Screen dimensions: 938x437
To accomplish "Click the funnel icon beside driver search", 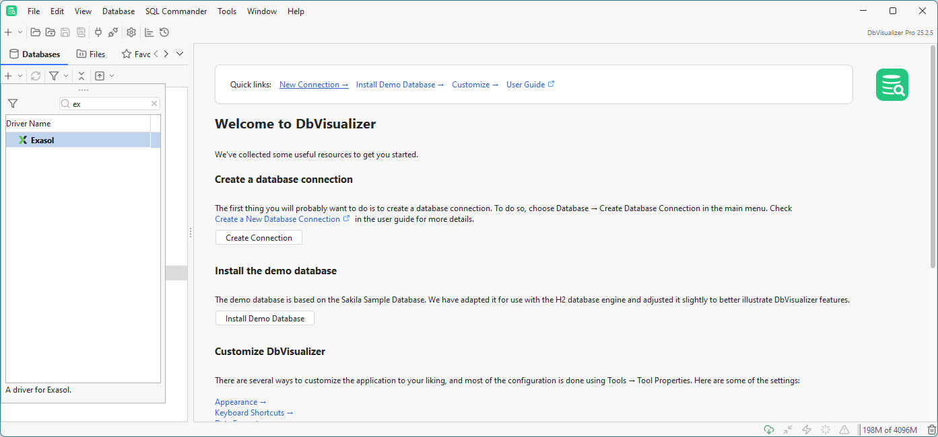I will coord(13,104).
